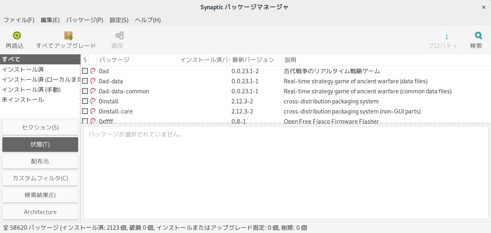Click the Debian swirl icon for 0xffff
The width and height of the screenshot is (491, 233).
pyautogui.click(x=93, y=121)
